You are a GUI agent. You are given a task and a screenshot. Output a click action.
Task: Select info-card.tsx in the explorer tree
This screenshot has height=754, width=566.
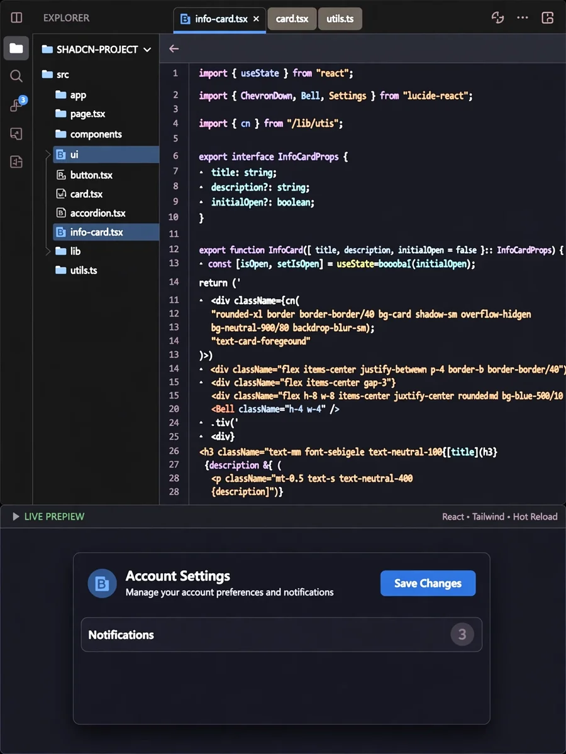point(106,232)
